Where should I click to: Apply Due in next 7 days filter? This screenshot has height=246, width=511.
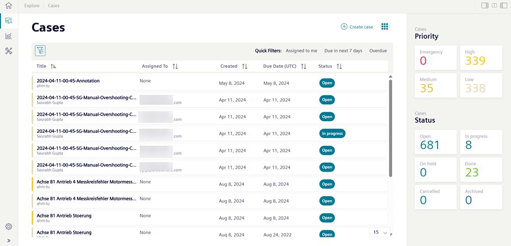coord(343,51)
